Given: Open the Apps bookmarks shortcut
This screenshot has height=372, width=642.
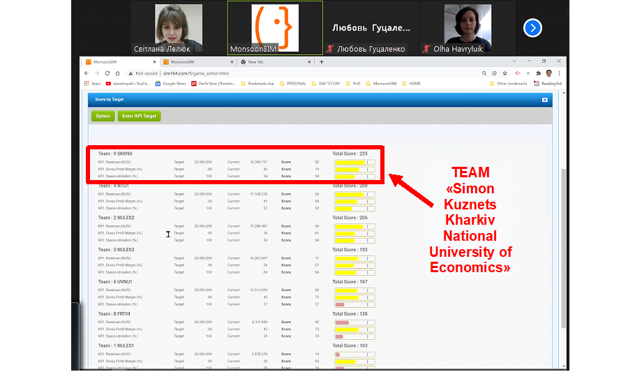Looking at the screenshot, I should [x=93, y=84].
